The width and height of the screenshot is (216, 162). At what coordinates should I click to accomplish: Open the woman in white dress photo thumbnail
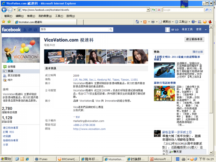(x=96, y=56)
